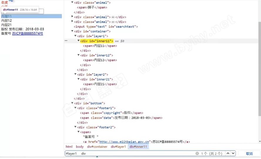The width and height of the screenshot is (261, 159).
Task: Go to previous search match arrow
Action: click(x=228, y=153)
